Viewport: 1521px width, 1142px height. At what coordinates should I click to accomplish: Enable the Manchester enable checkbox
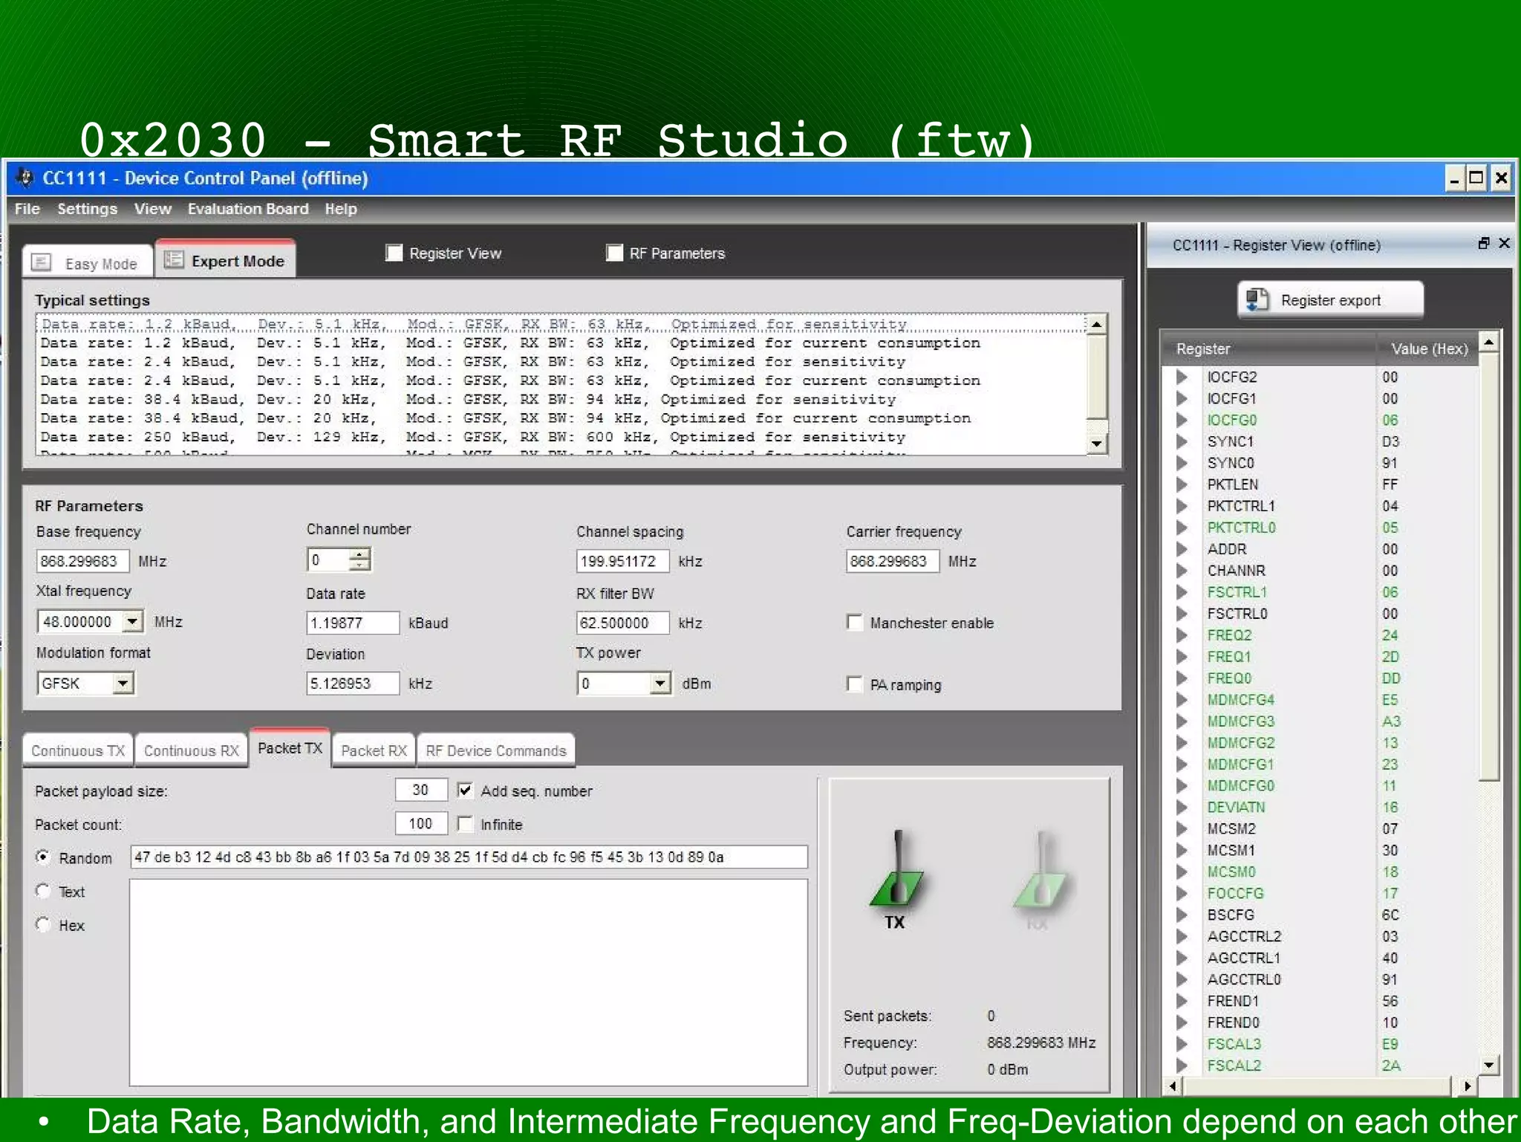coord(855,622)
